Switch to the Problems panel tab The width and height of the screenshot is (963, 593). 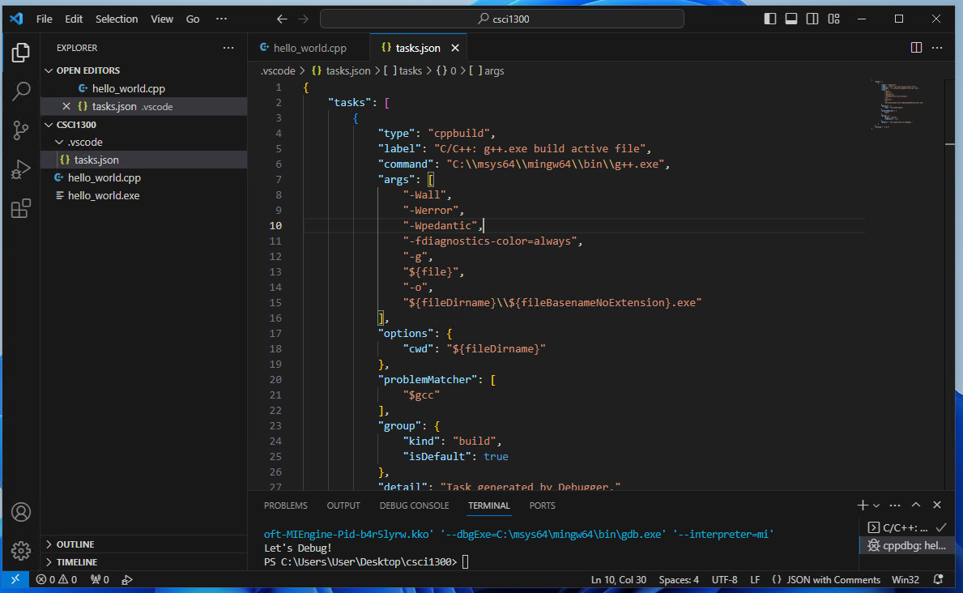pos(286,506)
